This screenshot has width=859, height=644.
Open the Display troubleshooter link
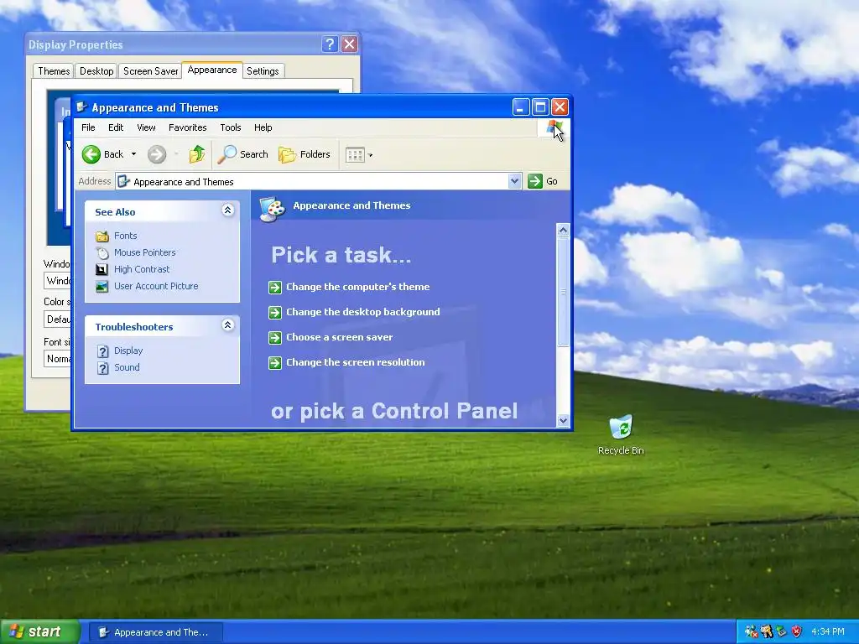click(x=128, y=351)
